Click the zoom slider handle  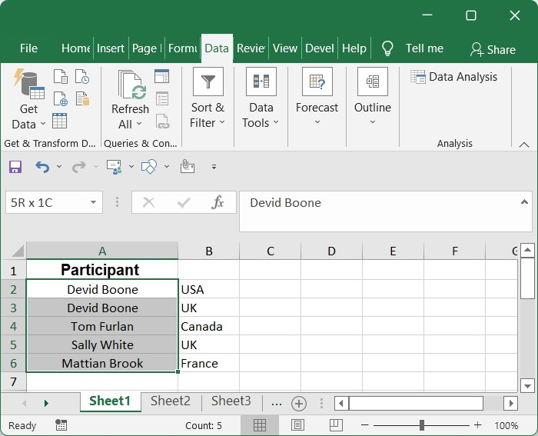(x=422, y=425)
